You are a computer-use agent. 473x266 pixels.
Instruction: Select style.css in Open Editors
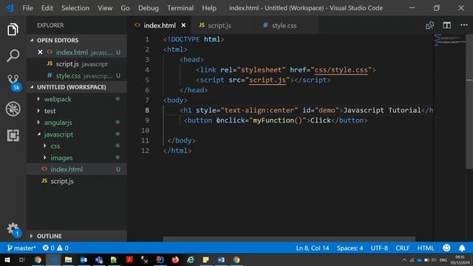(77, 75)
